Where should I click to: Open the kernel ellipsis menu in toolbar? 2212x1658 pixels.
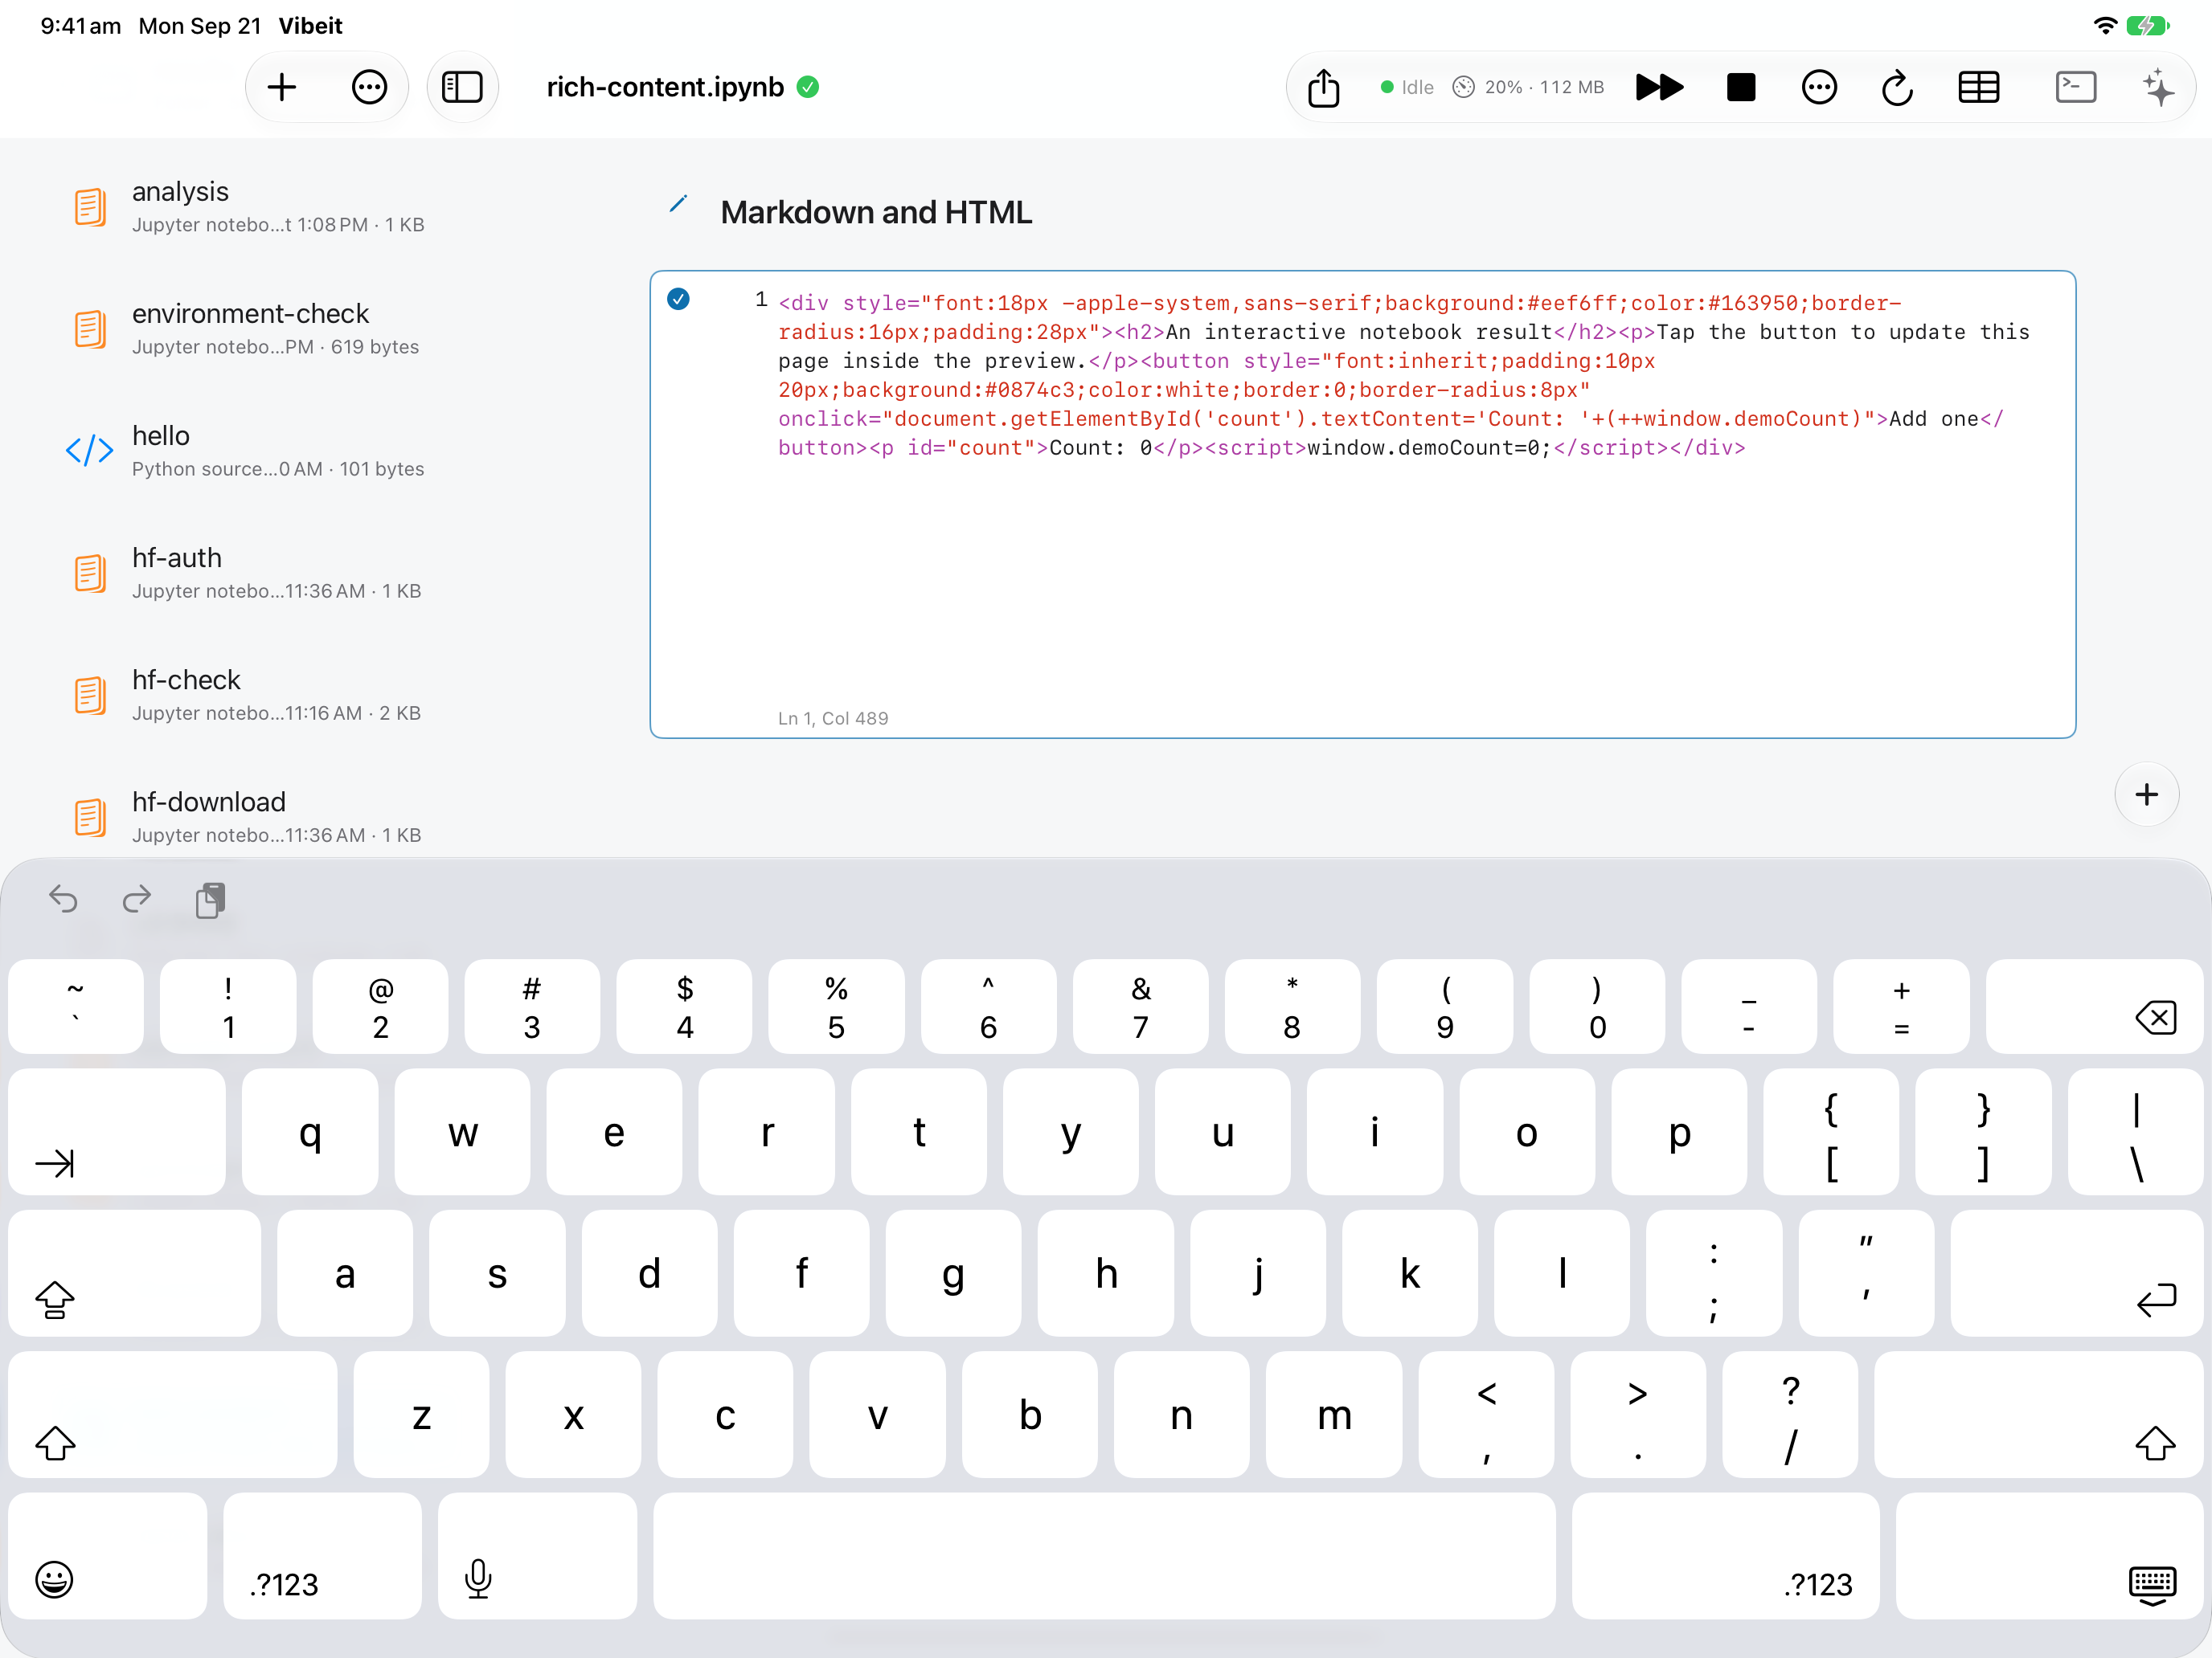point(1819,88)
